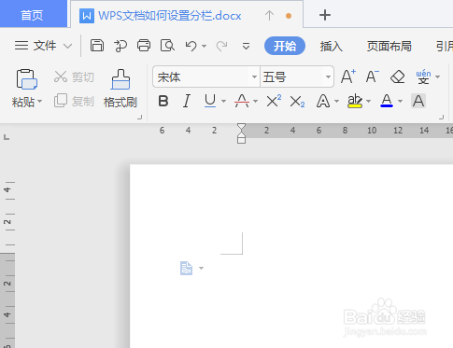453x348 pixels.
Task: Expand underline style dropdown arrow
Action: (x=223, y=101)
